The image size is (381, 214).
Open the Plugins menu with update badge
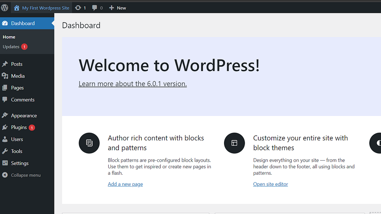click(x=19, y=127)
